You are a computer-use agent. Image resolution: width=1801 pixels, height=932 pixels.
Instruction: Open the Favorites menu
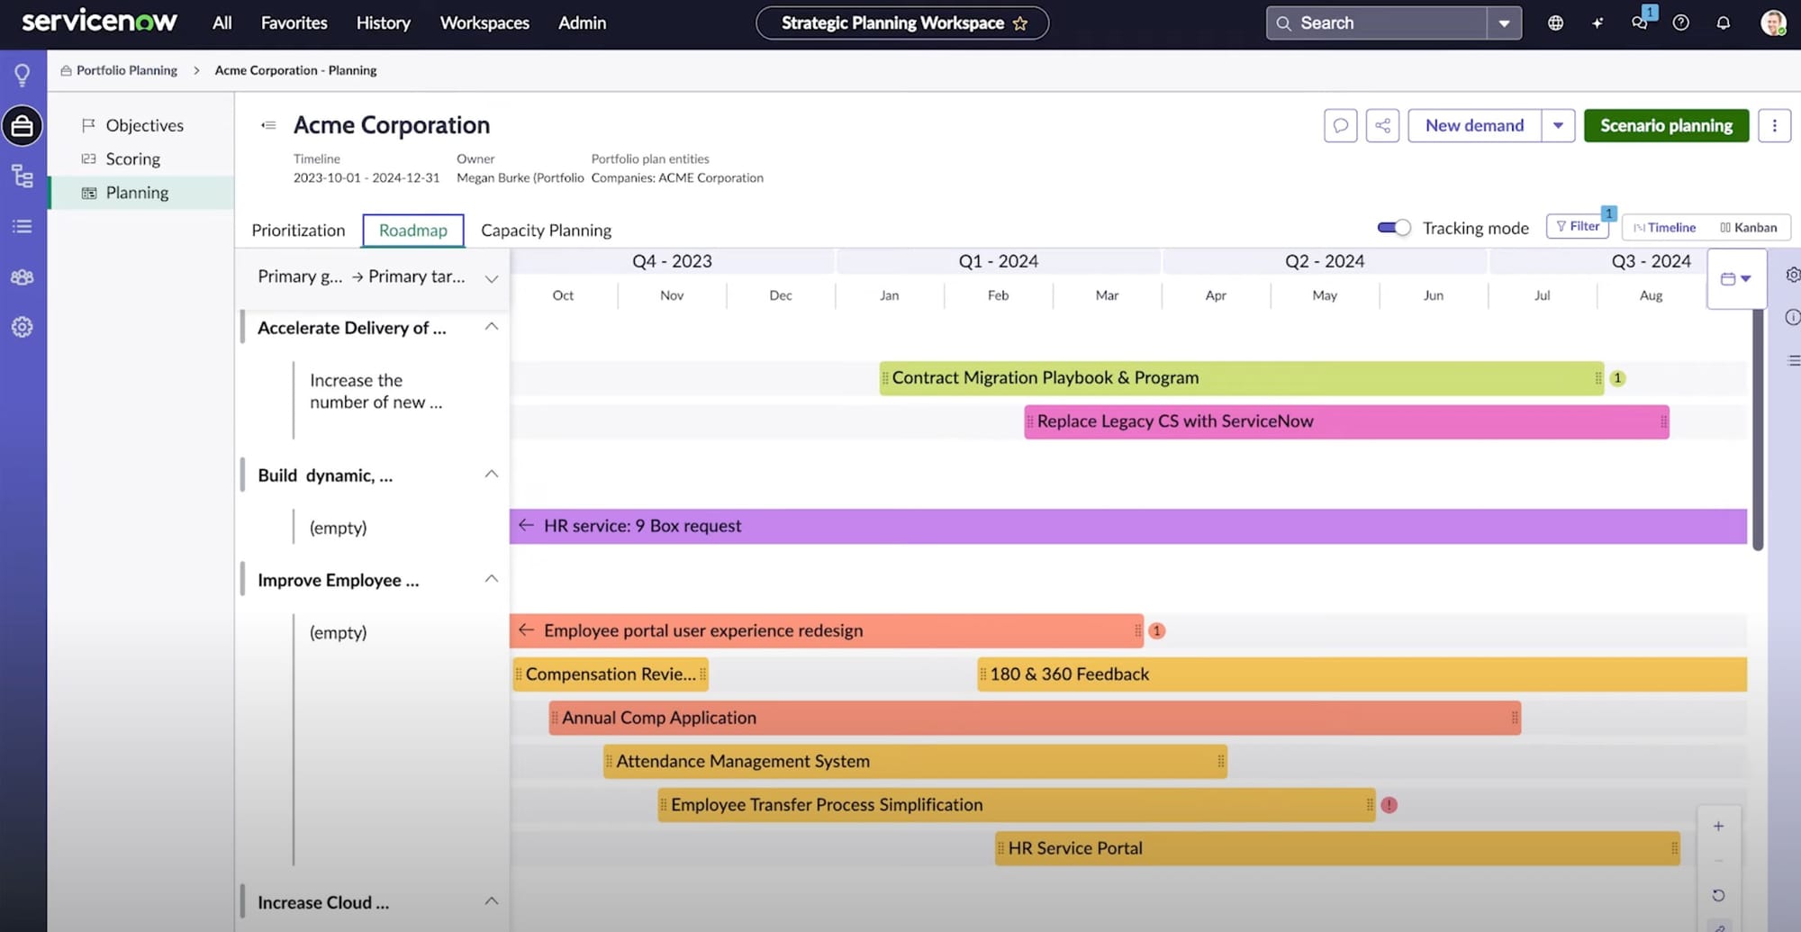coord(294,23)
